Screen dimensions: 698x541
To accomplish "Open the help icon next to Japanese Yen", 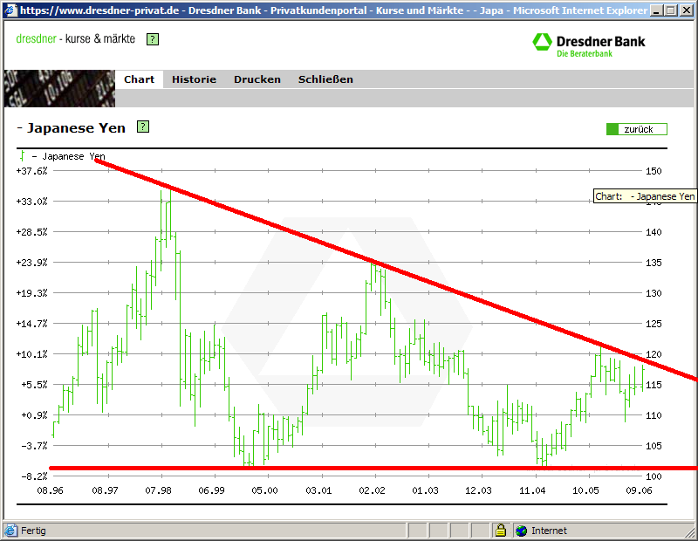I will click(143, 127).
